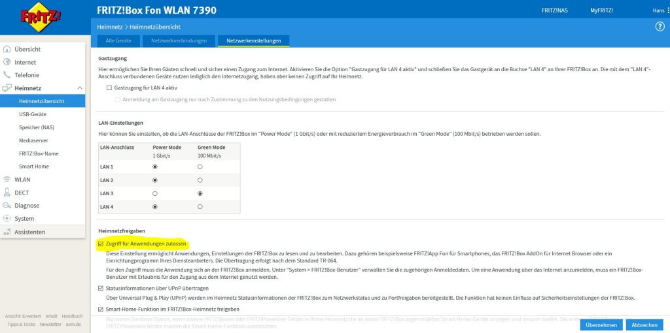Click the Abbrechen button
This screenshot has width=670, height=333.
coord(644,325)
